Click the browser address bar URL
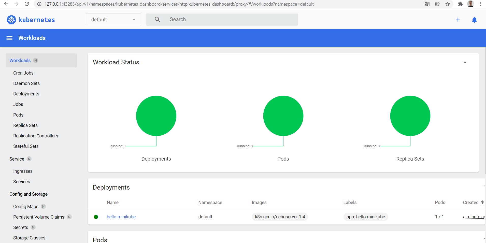Image resolution: width=486 pixels, height=243 pixels. click(x=179, y=4)
